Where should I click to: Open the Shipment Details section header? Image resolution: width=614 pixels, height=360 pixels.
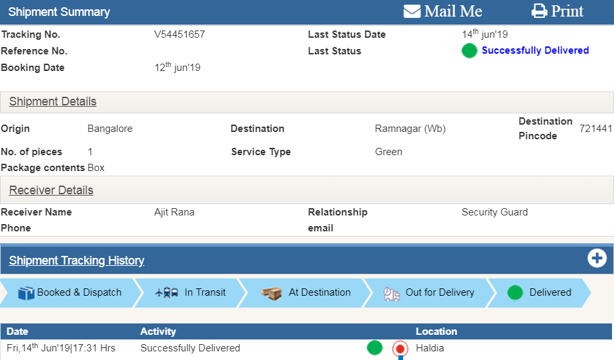[53, 101]
